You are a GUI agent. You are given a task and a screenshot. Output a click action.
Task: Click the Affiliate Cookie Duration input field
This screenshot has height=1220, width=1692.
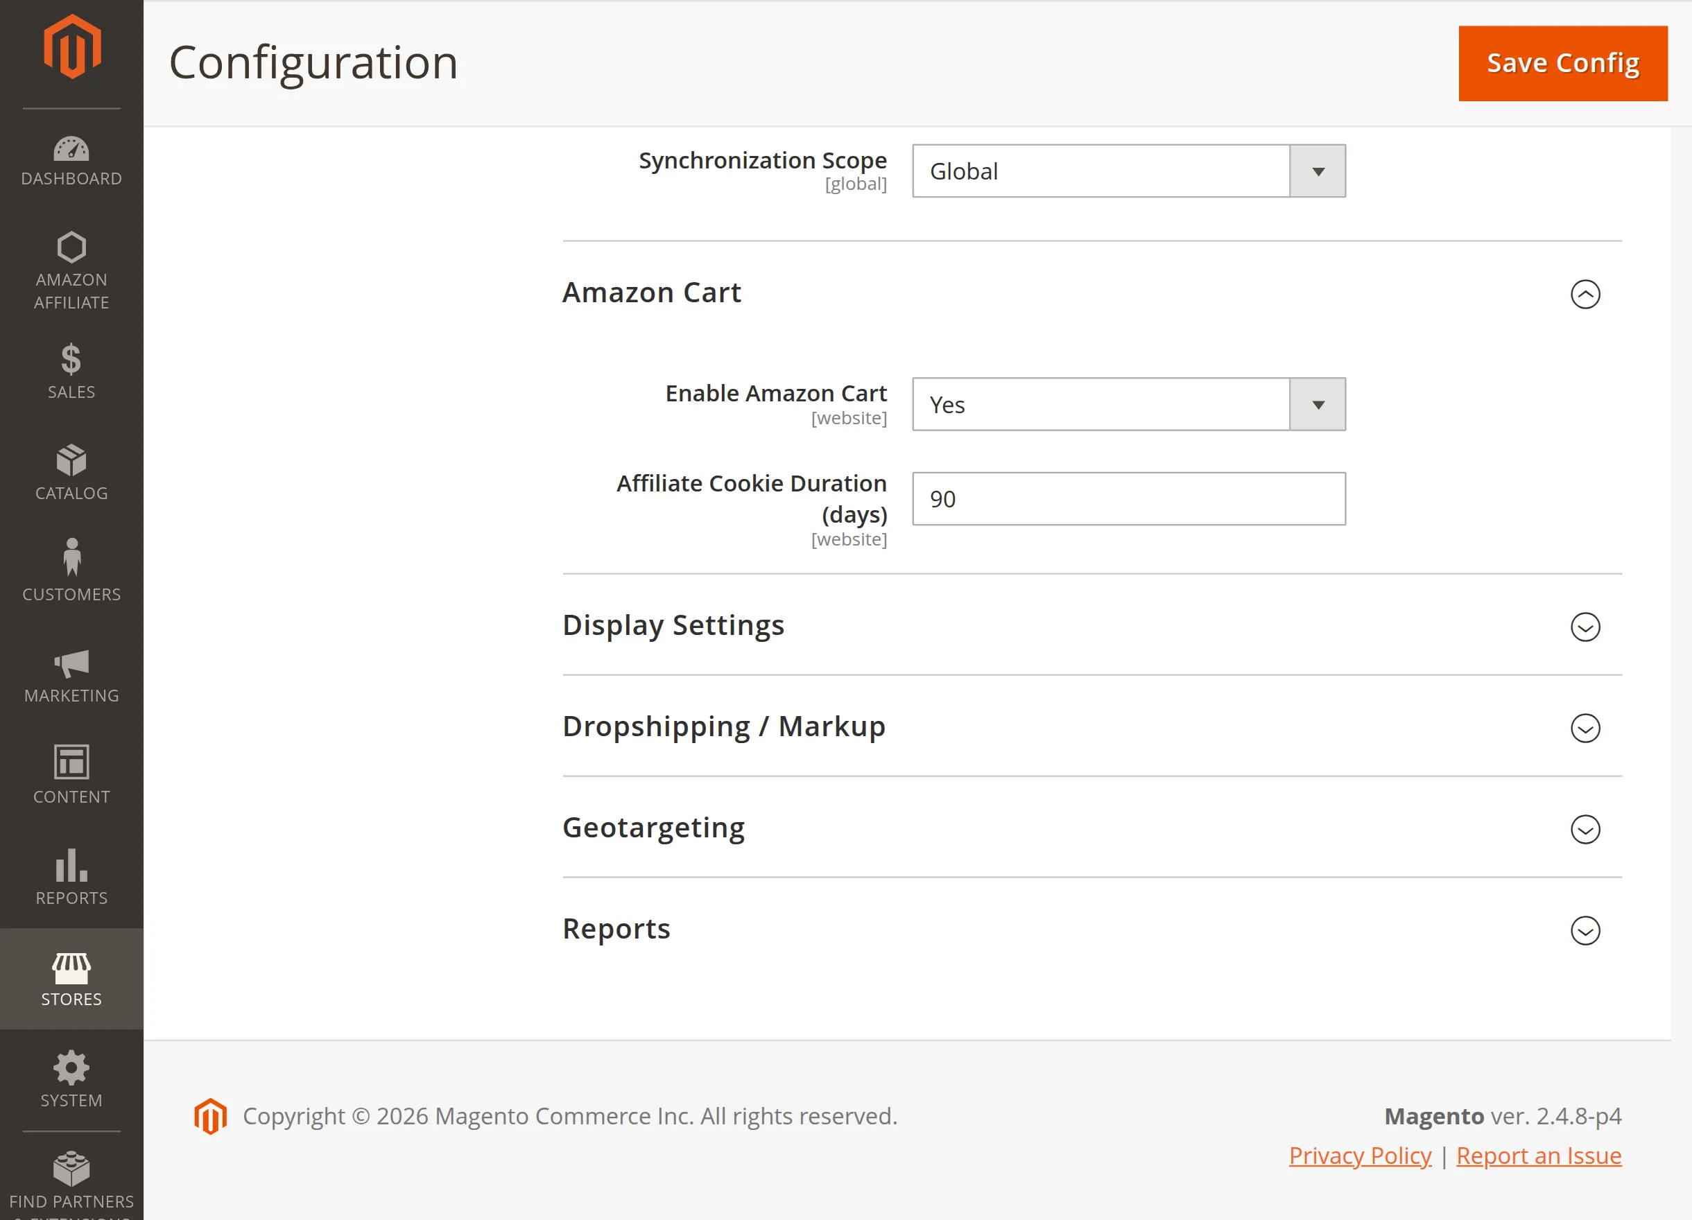coord(1129,499)
